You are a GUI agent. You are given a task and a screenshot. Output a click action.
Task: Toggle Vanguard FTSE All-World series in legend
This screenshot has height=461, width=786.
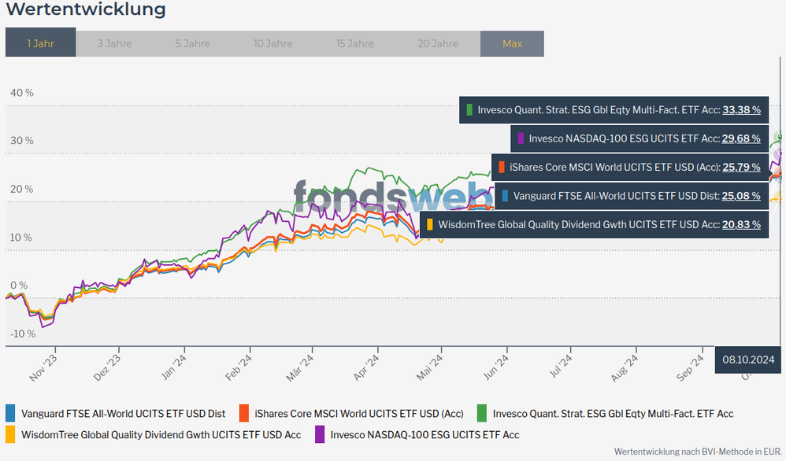pyautogui.click(x=123, y=413)
